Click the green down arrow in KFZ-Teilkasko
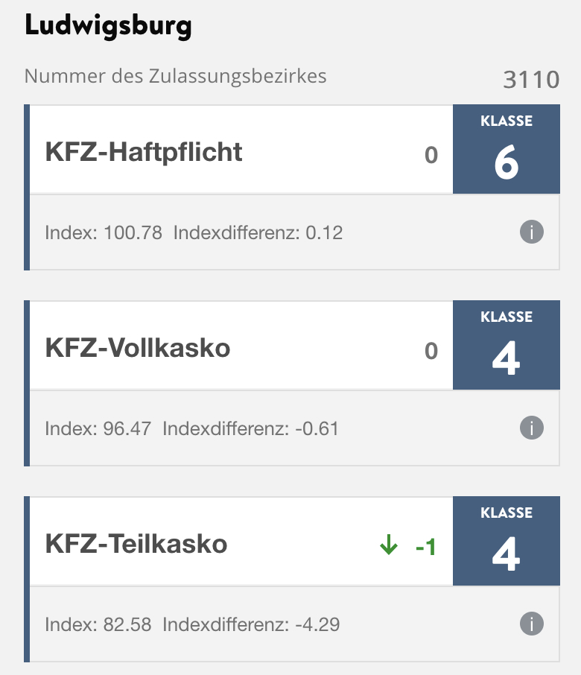581x675 pixels. click(x=389, y=547)
